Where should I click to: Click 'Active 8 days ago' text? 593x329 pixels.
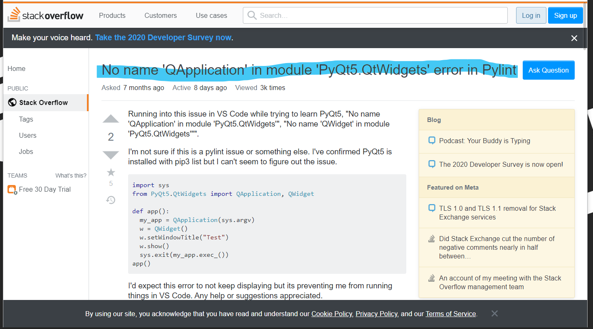(200, 88)
